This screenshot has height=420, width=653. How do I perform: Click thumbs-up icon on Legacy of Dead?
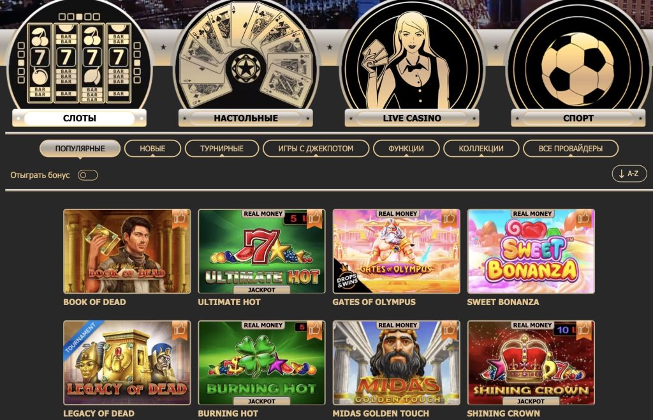180,330
